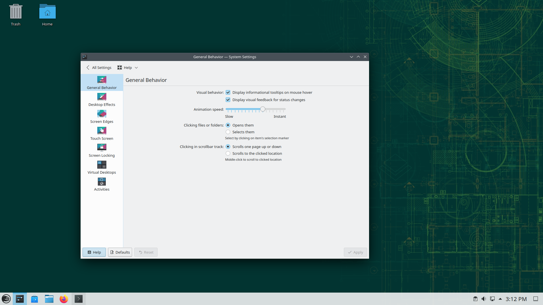Click the Apply button

pyautogui.click(x=355, y=252)
